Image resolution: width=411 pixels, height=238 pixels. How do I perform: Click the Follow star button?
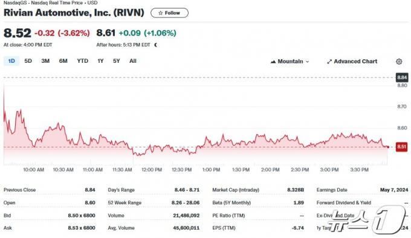(169, 13)
